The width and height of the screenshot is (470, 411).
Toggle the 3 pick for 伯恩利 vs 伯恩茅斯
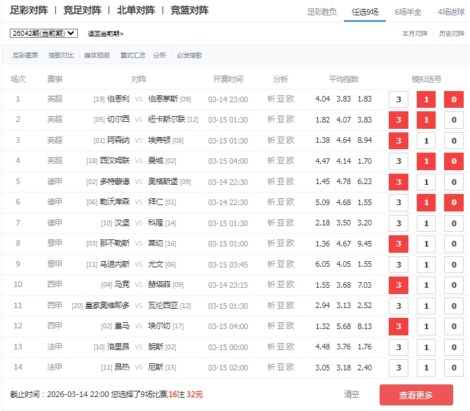399,99
